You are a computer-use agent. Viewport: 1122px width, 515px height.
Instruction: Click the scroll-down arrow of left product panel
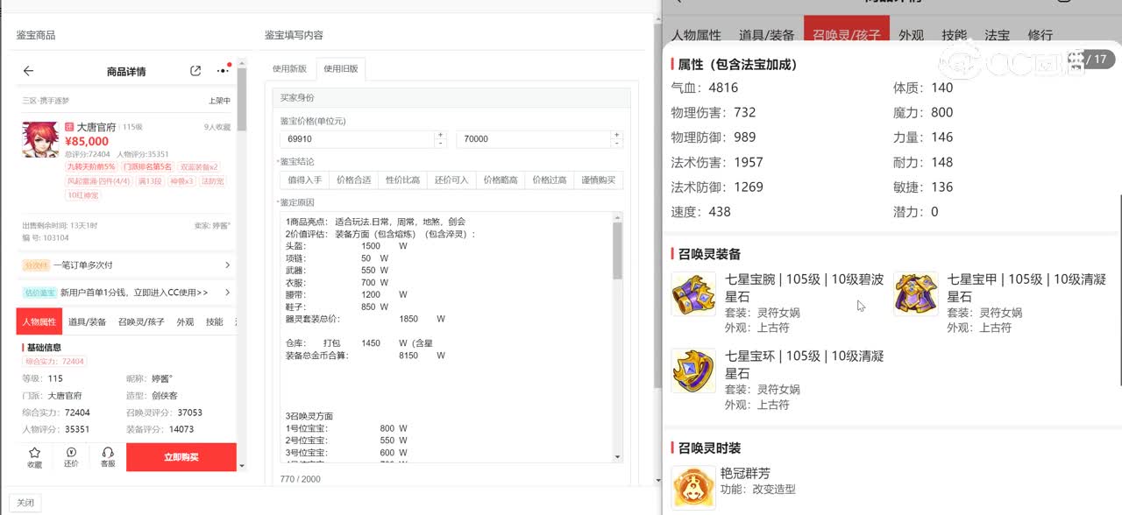pos(242,467)
